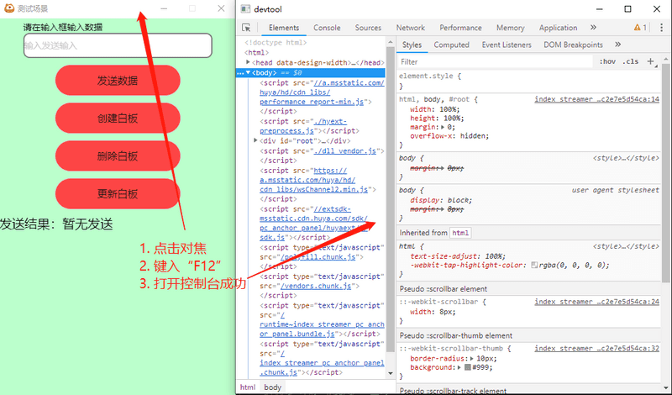
Task: Open index_streamer source link for scrollbar rule
Action: click(596, 302)
